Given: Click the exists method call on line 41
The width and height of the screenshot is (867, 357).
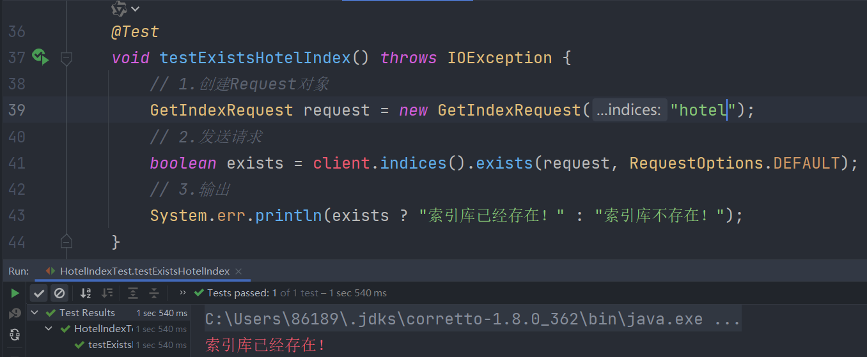Looking at the screenshot, I should click(x=504, y=163).
